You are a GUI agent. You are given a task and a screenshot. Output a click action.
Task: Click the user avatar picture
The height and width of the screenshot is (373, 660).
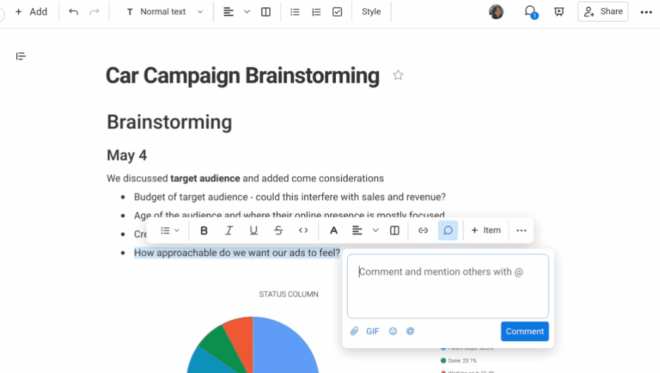496,12
